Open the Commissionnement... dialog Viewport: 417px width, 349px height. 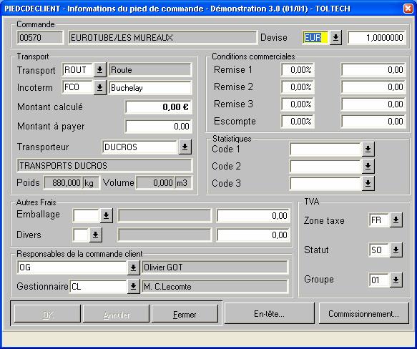pyautogui.click(x=363, y=314)
